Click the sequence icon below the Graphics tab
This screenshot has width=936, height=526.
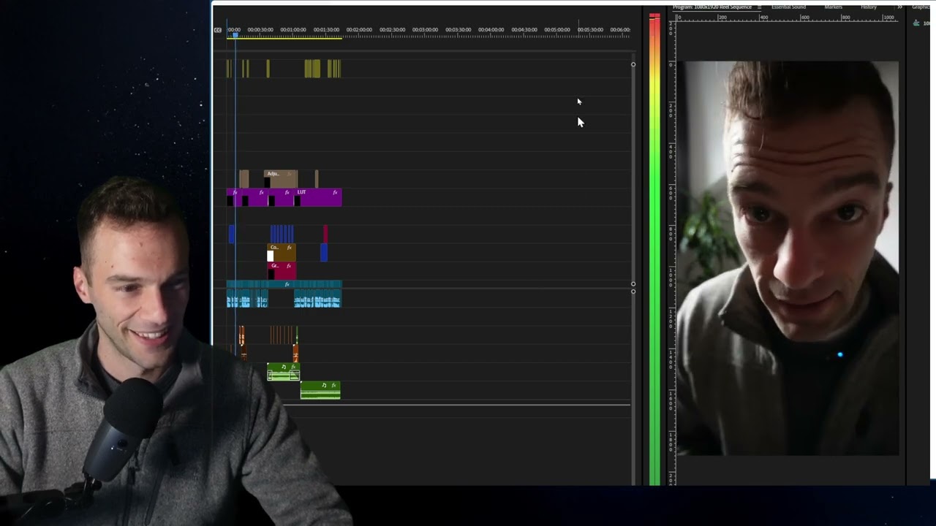pyautogui.click(x=916, y=23)
